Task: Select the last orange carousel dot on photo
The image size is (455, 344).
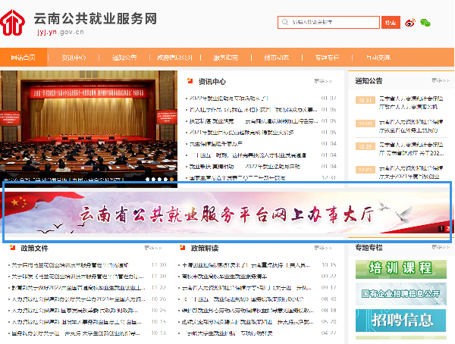Action: [x=172, y=180]
